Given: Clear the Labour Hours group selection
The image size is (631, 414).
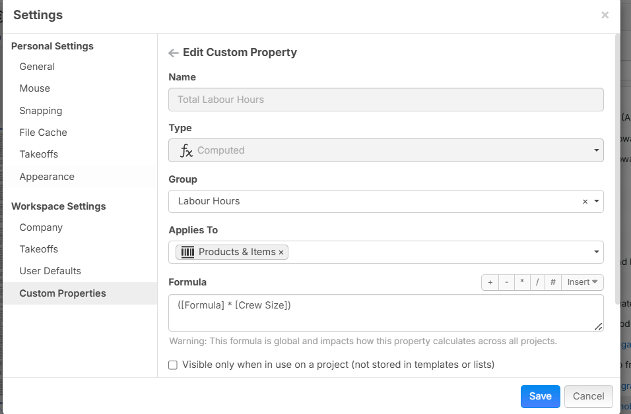Looking at the screenshot, I should tap(585, 202).
